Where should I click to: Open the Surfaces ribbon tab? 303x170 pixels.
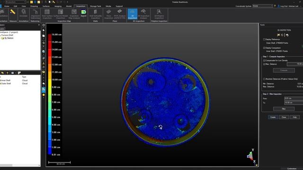[46, 6]
